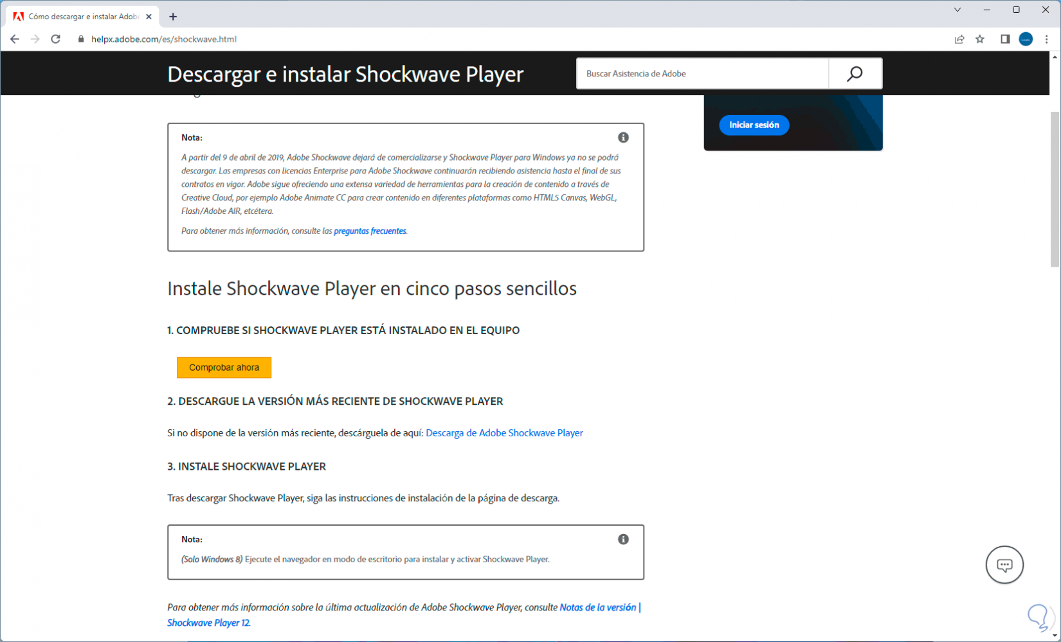Open the Chrome three-dot menu
The image size is (1061, 642).
click(x=1047, y=39)
